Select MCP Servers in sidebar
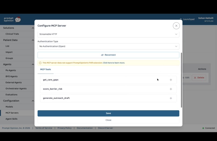This screenshot has height=141, width=217. pyautogui.click(x=12, y=113)
